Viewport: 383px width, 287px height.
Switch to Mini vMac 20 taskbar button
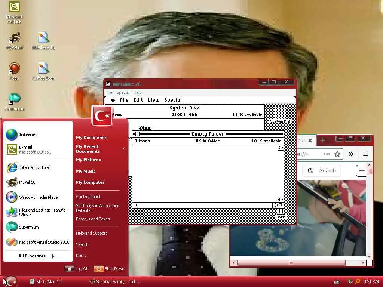click(x=46, y=282)
